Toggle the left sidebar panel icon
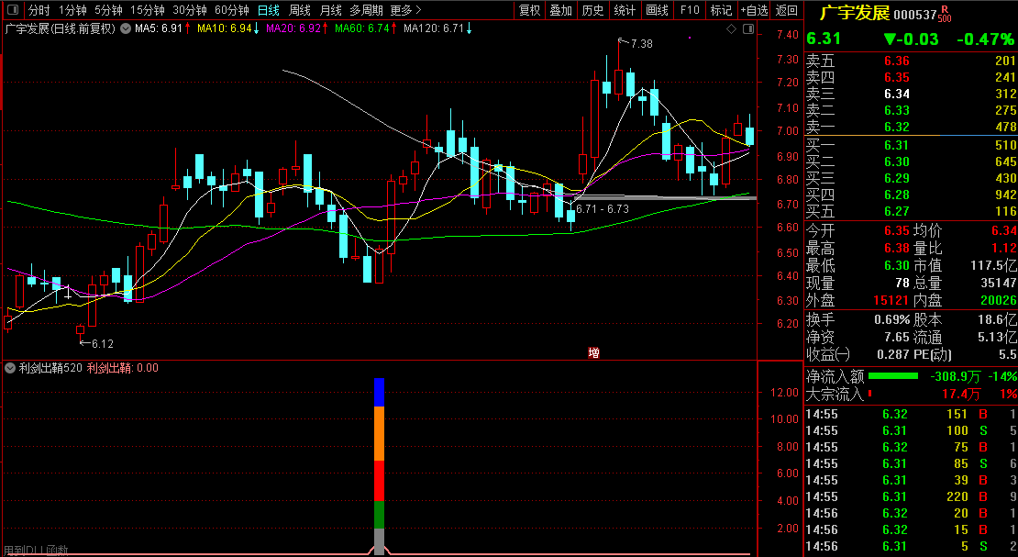Viewport: 1018px width, 557px height. [12, 11]
